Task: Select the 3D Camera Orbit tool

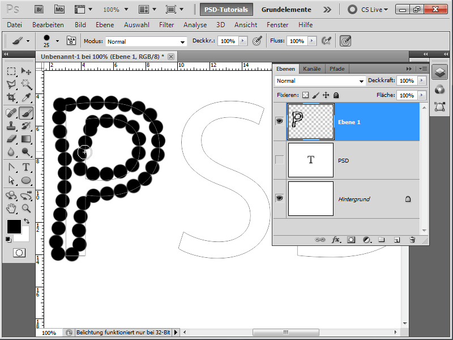Action: pos(26,195)
